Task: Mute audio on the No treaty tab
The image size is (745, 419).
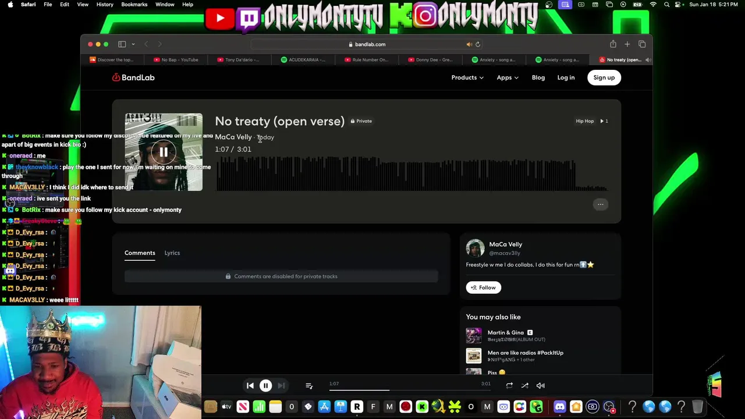Action: (x=648, y=59)
